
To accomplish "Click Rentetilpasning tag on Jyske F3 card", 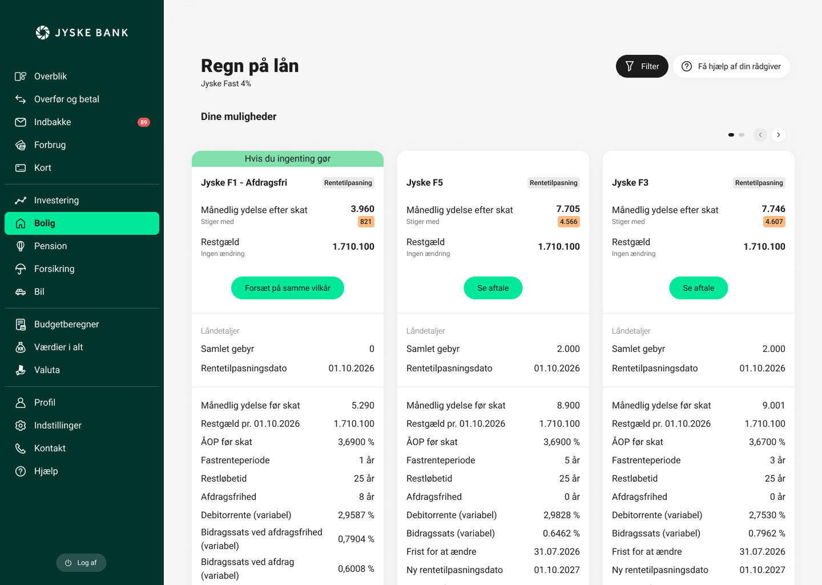I will coord(759,183).
